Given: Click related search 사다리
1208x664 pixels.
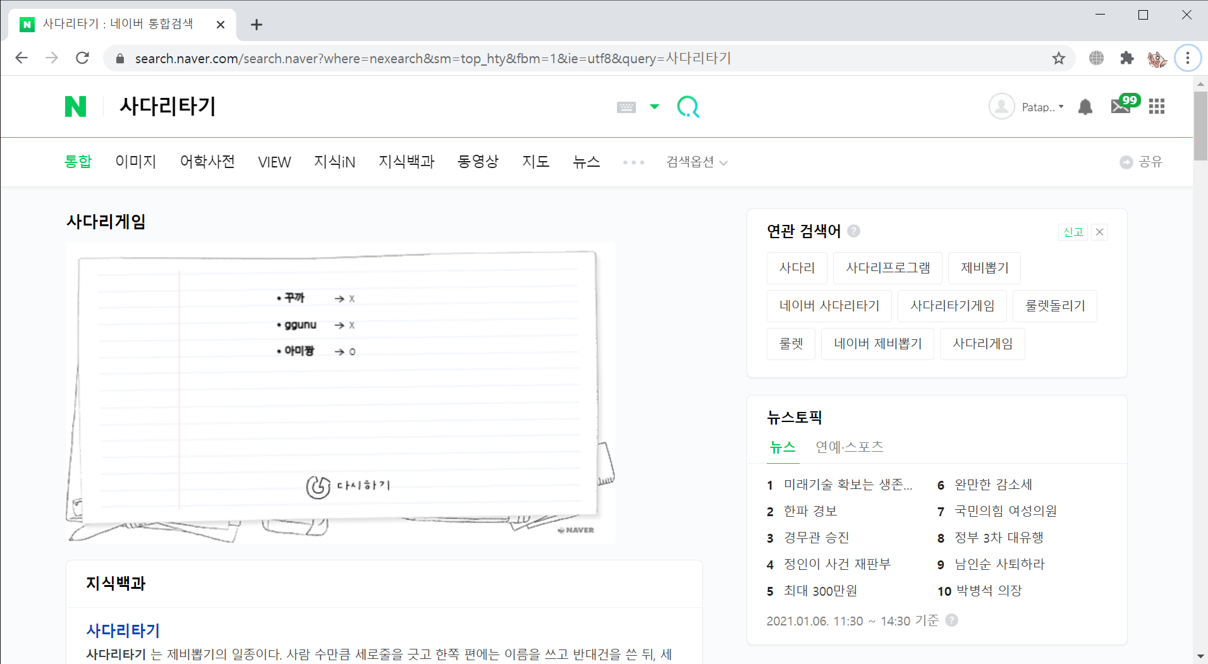Looking at the screenshot, I should tap(797, 268).
